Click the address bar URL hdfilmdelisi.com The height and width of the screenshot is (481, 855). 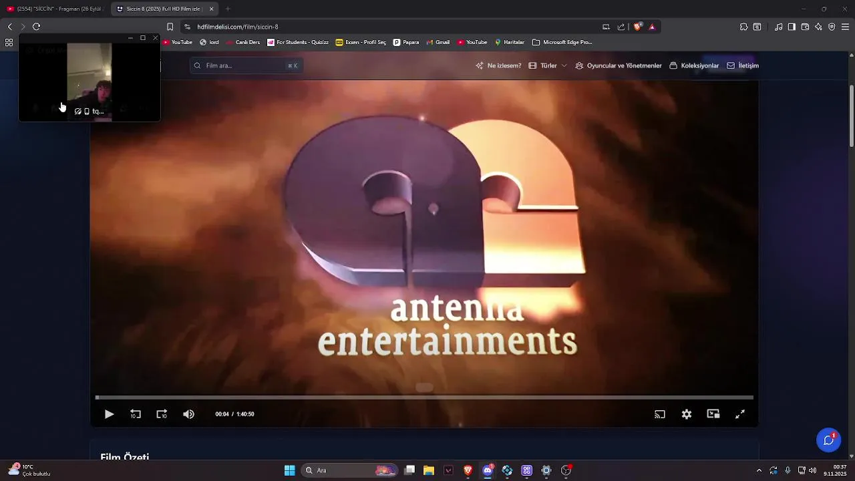(x=238, y=27)
